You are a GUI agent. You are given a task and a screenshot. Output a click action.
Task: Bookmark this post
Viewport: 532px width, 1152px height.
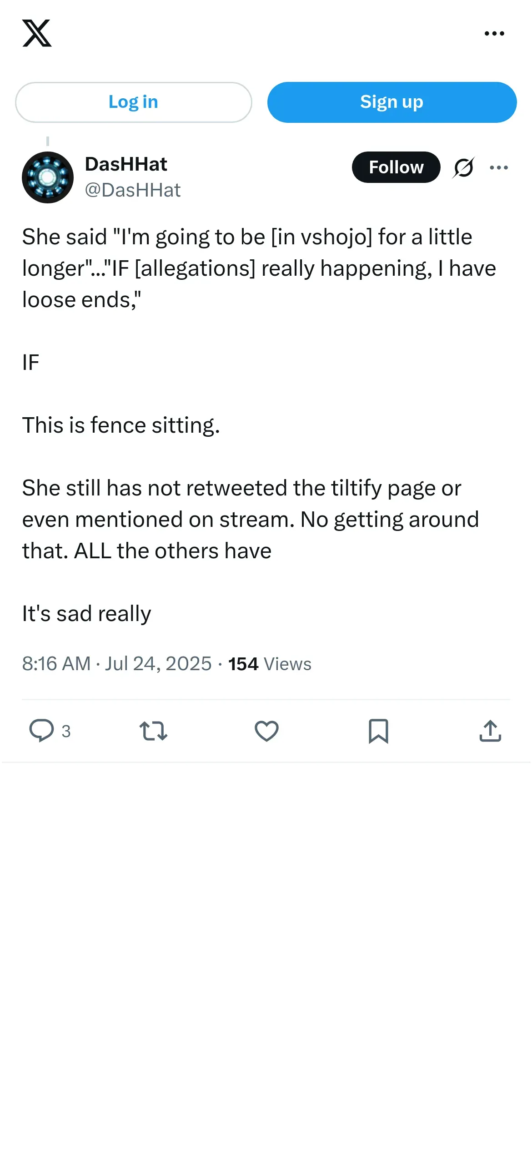click(x=378, y=731)
